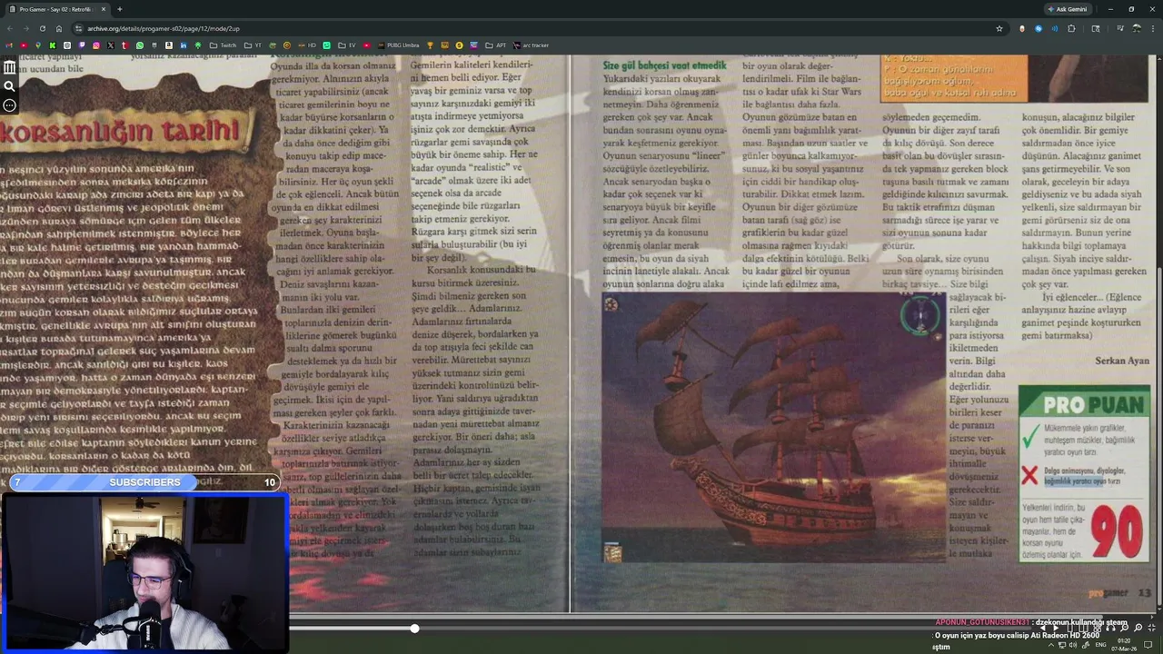Screen dimensions: 1163x654
Task: Open the Twitch bookmark icon
Action: [81, 45]
